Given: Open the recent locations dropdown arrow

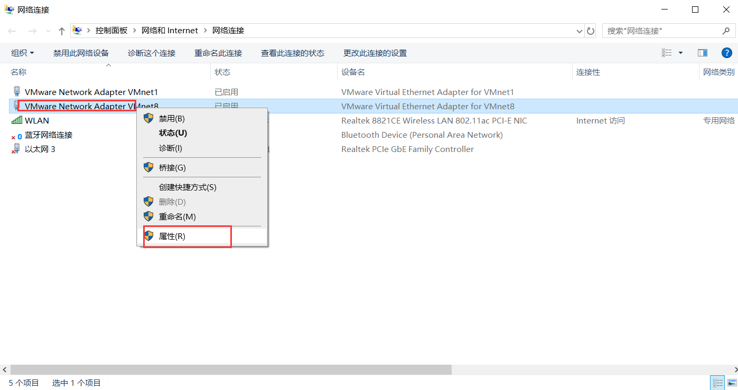Looking at the screenshot, I should click(x=48, y=31).
